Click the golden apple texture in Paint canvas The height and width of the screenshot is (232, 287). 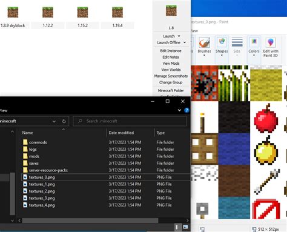(266, 150)
